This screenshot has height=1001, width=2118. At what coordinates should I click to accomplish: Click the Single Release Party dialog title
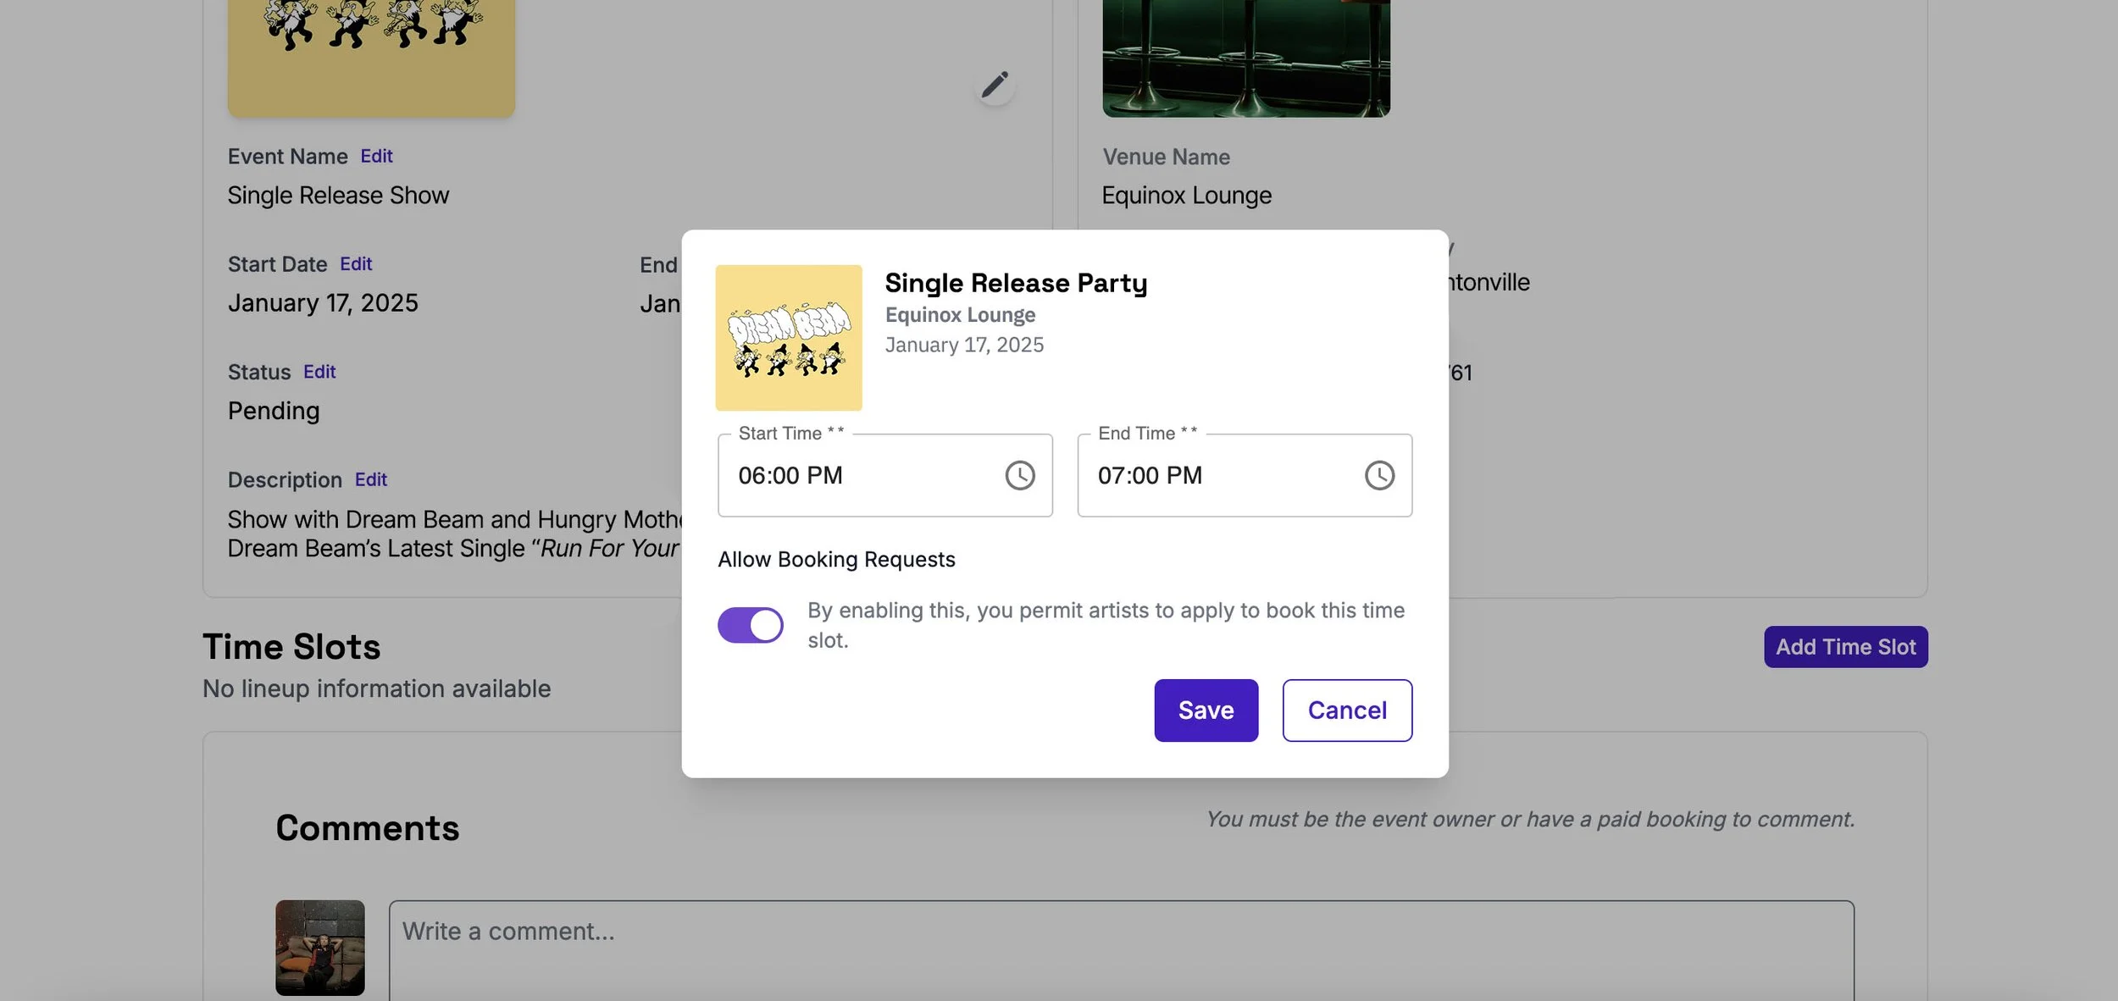click(x=1015, y=283)
